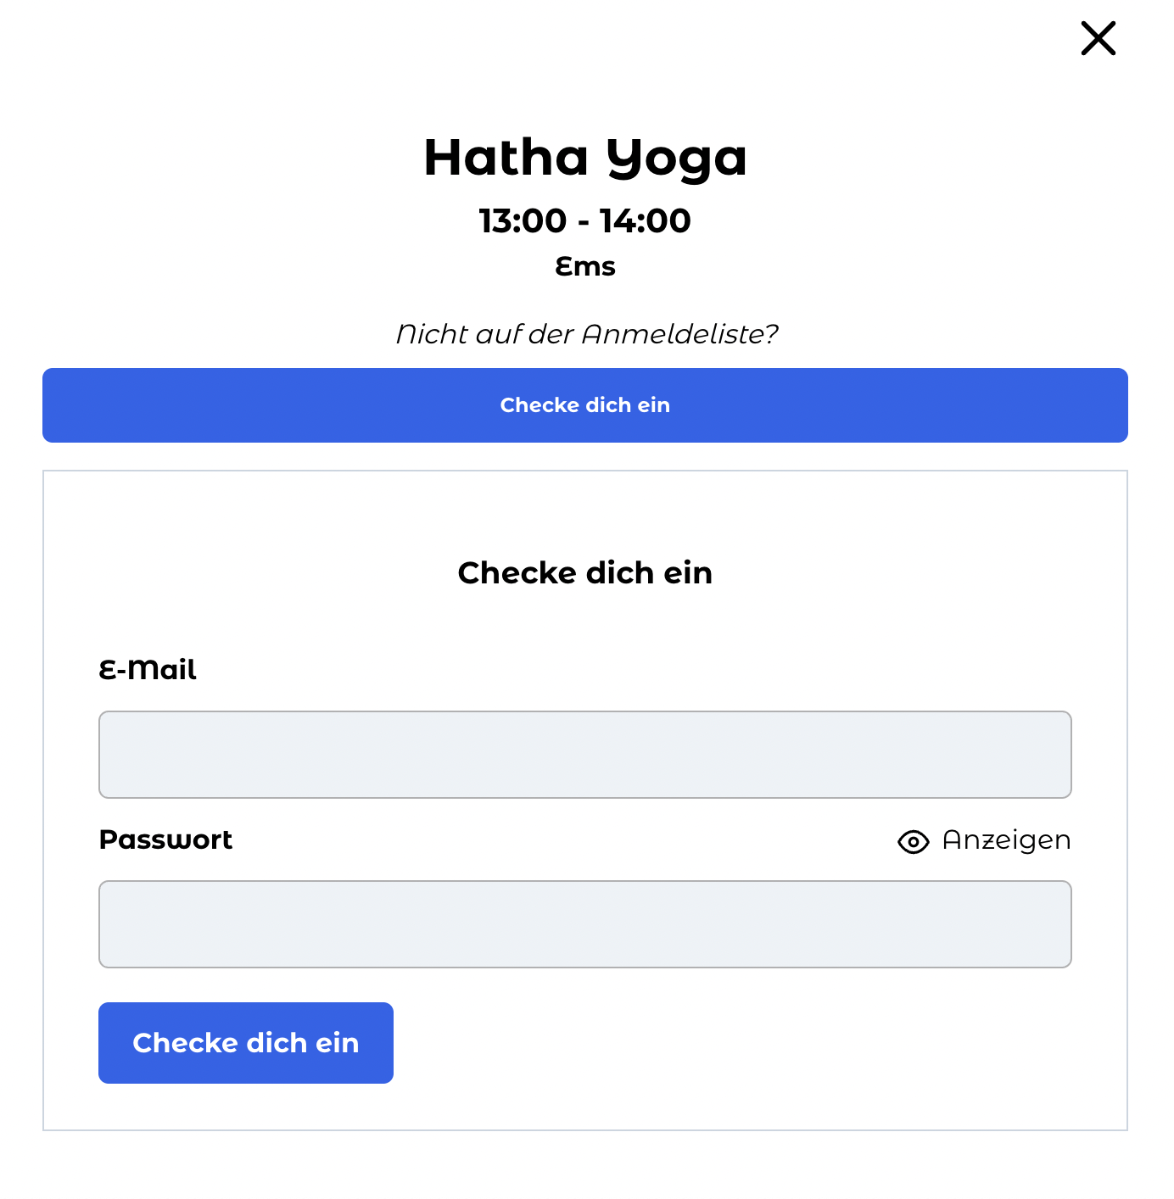Click the check-in button below the Passwort field
This screenshot has height=1199, width=1174.
[x=246, y=1043]
